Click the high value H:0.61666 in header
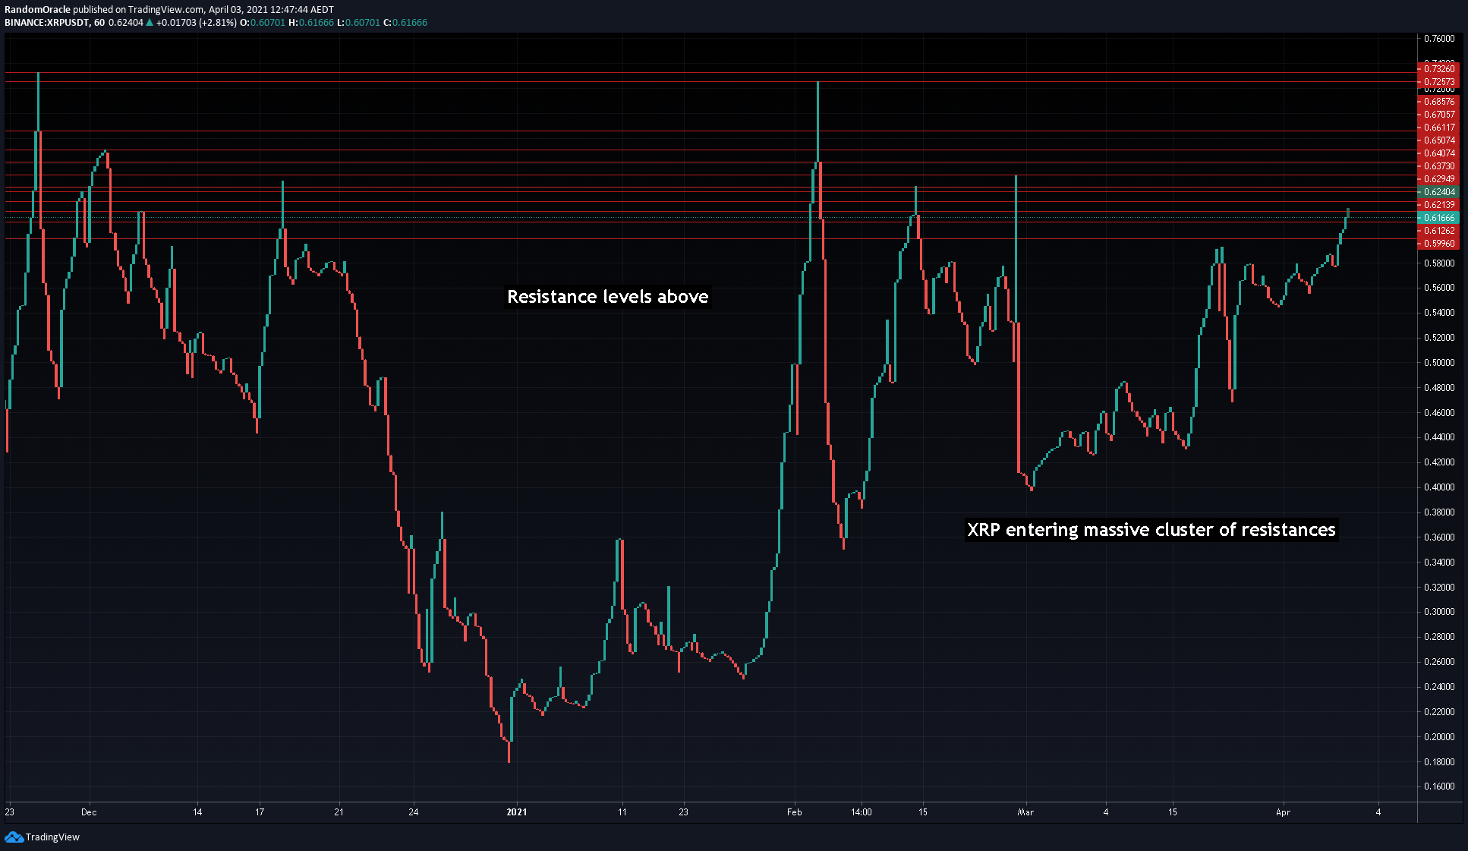The width and height of the screenshot is (1468, 851). (x=311, y=23)
